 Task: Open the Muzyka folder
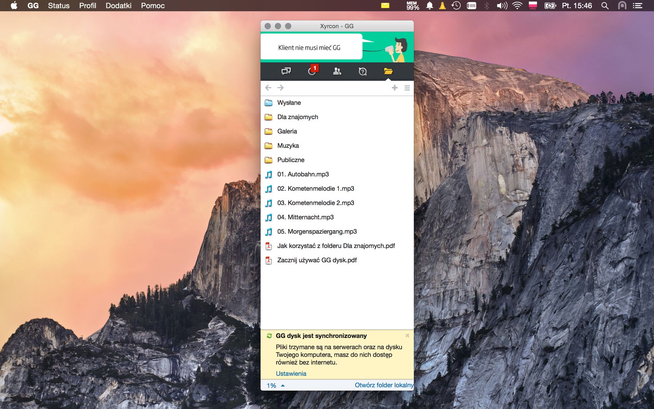pyautogui.click(x=337, y=146)
